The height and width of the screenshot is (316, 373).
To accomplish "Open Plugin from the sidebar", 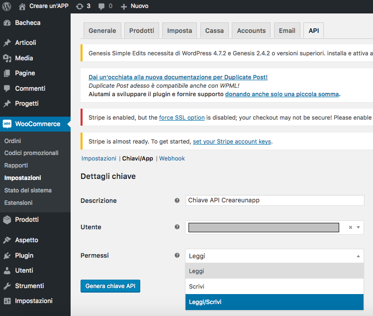I will pos(24,255).
